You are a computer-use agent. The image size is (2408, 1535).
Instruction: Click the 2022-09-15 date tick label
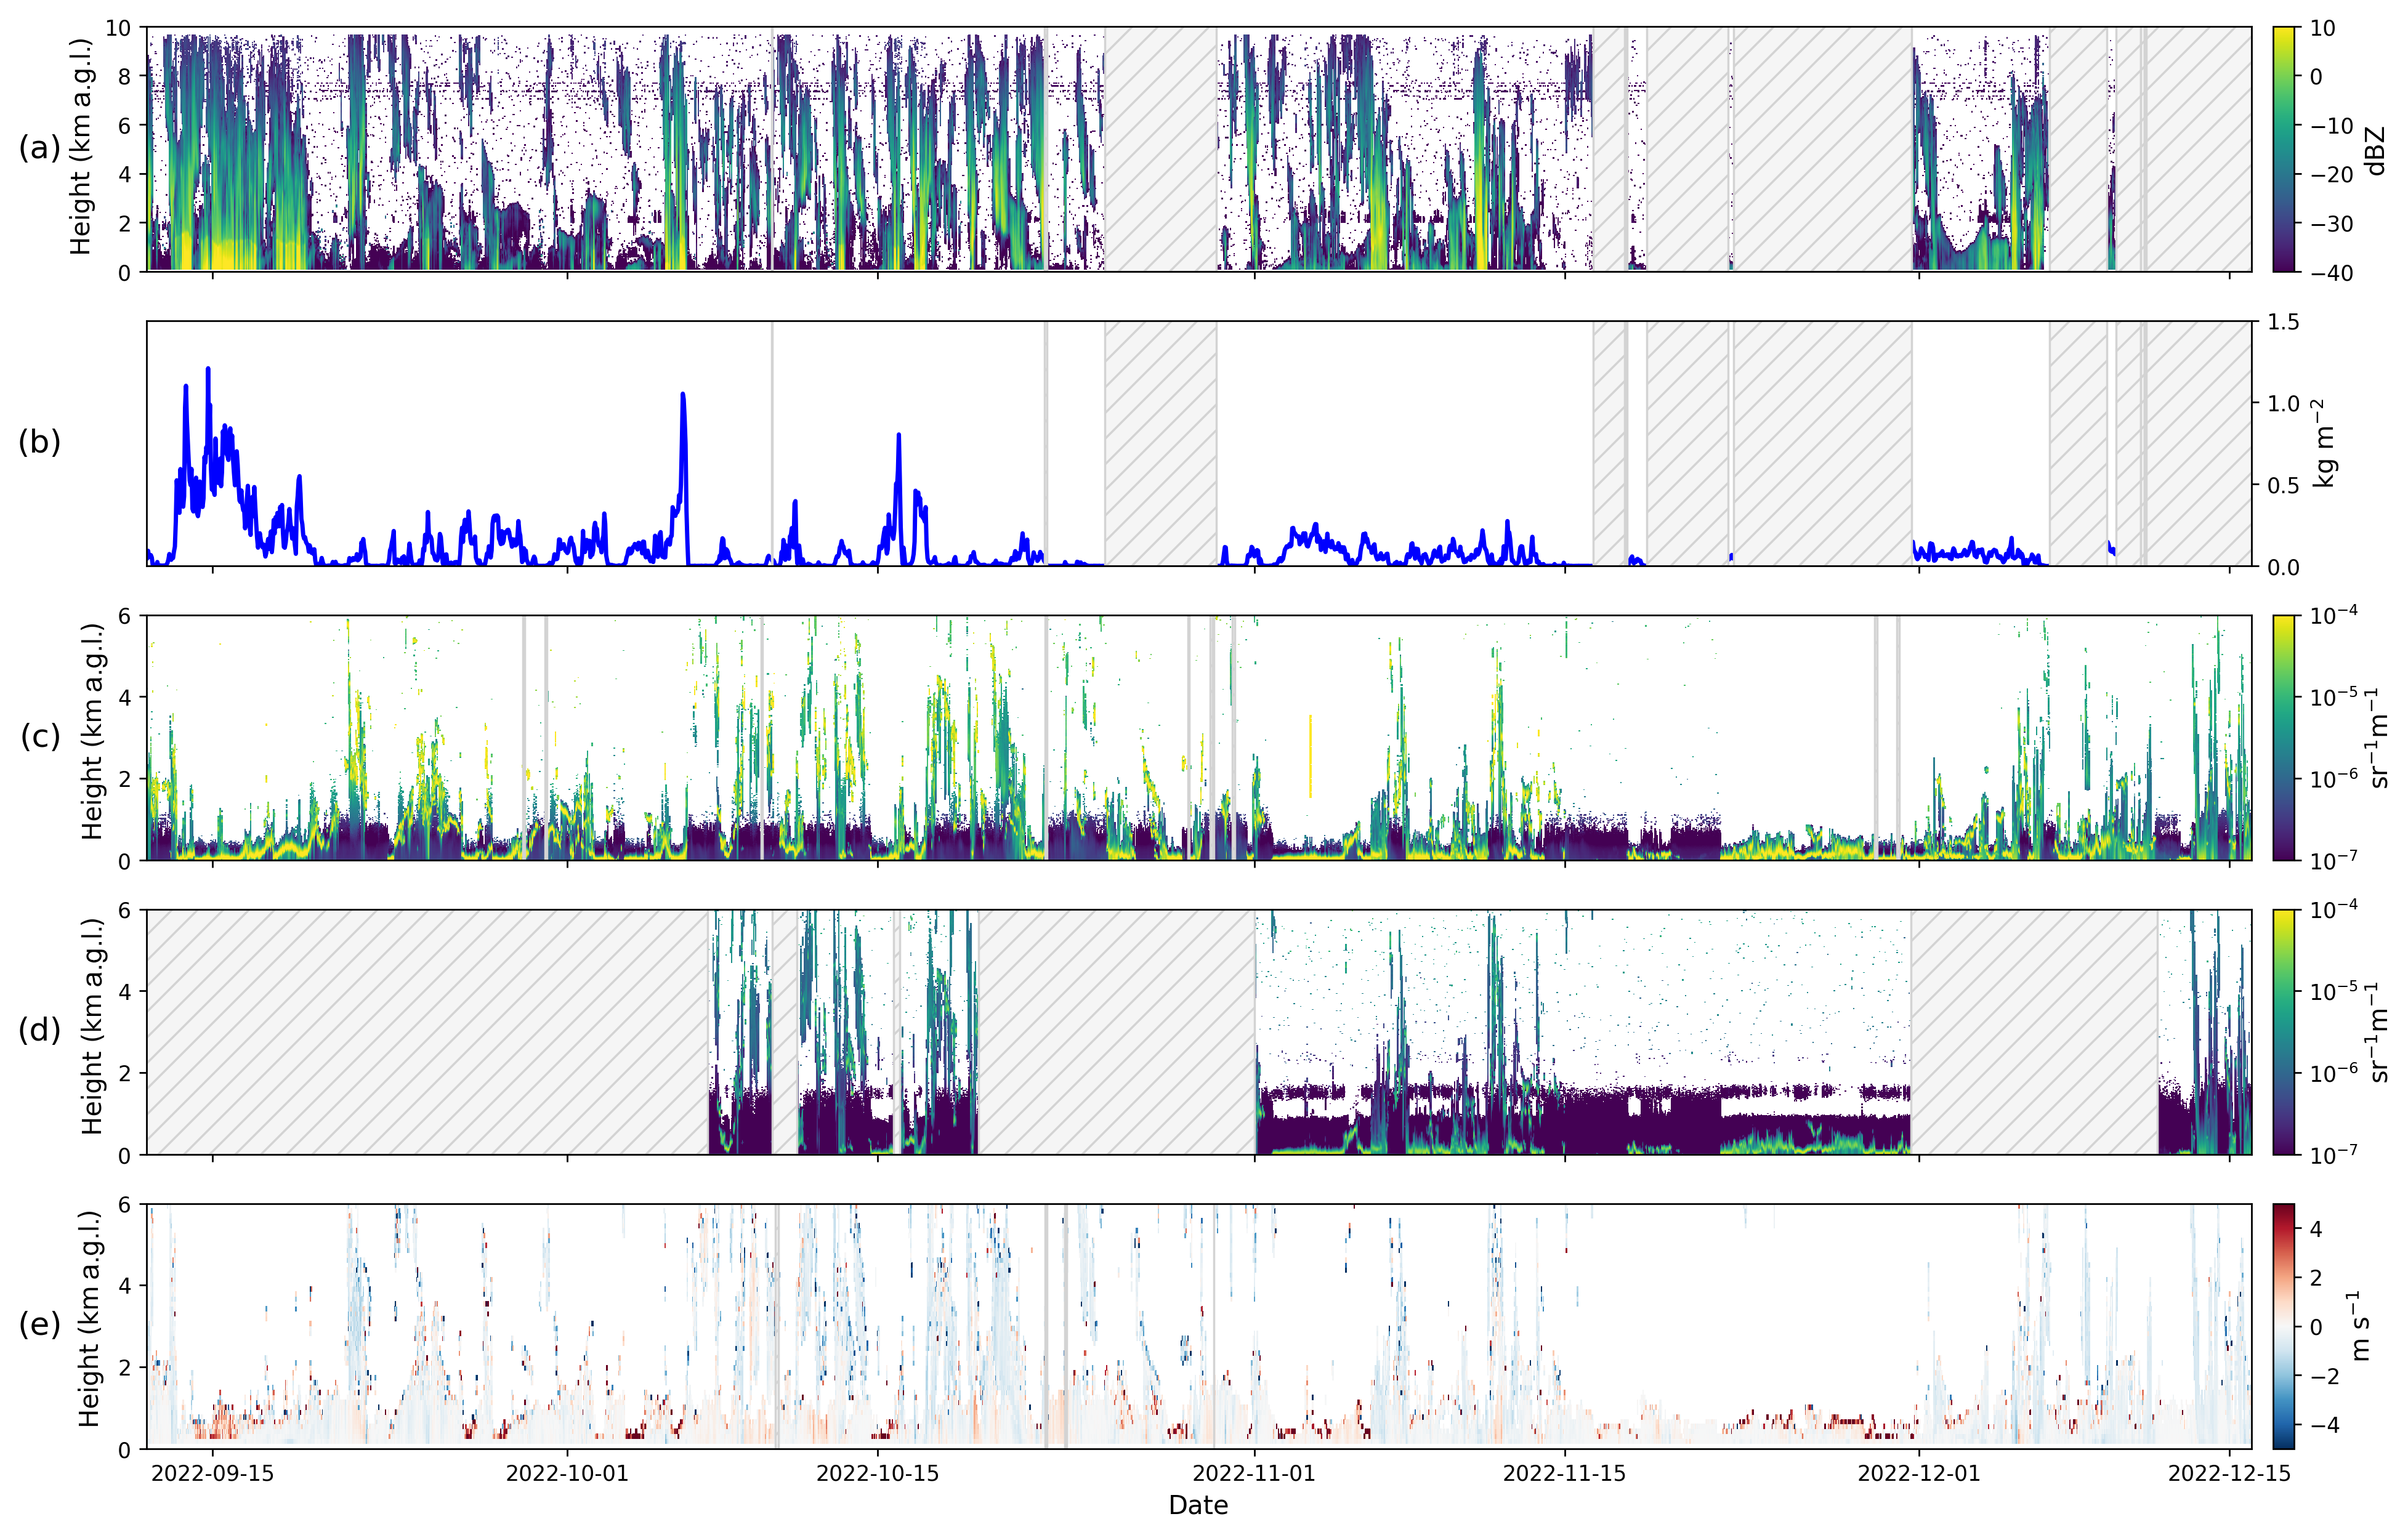[212, 1473]
